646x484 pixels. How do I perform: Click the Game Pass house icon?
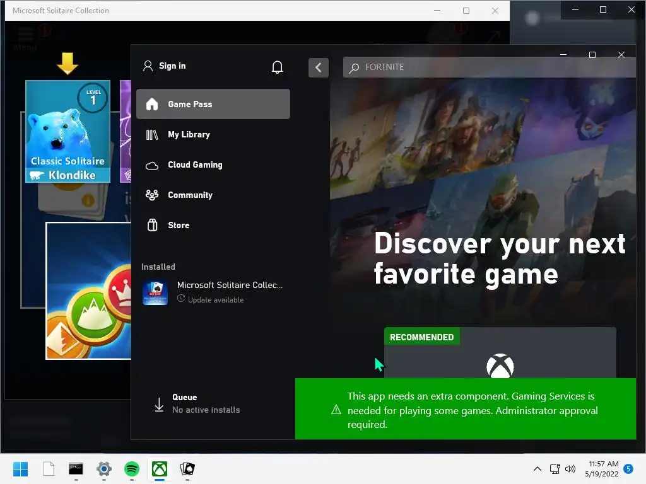(x=152, y=104)
